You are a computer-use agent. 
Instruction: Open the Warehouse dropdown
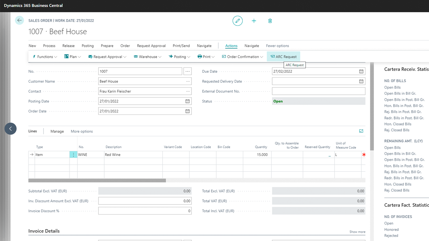147,57
